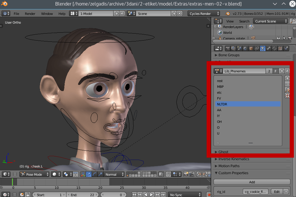This screenshot has width=296, height=197.
Task: Select the Rotate manipulator widget
Action: tap(94, 174)
